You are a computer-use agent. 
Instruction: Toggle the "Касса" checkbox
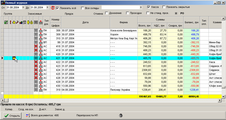click(x=149, y=7)
